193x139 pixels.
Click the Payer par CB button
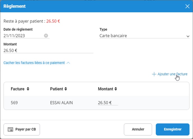[x=22, y=129]
